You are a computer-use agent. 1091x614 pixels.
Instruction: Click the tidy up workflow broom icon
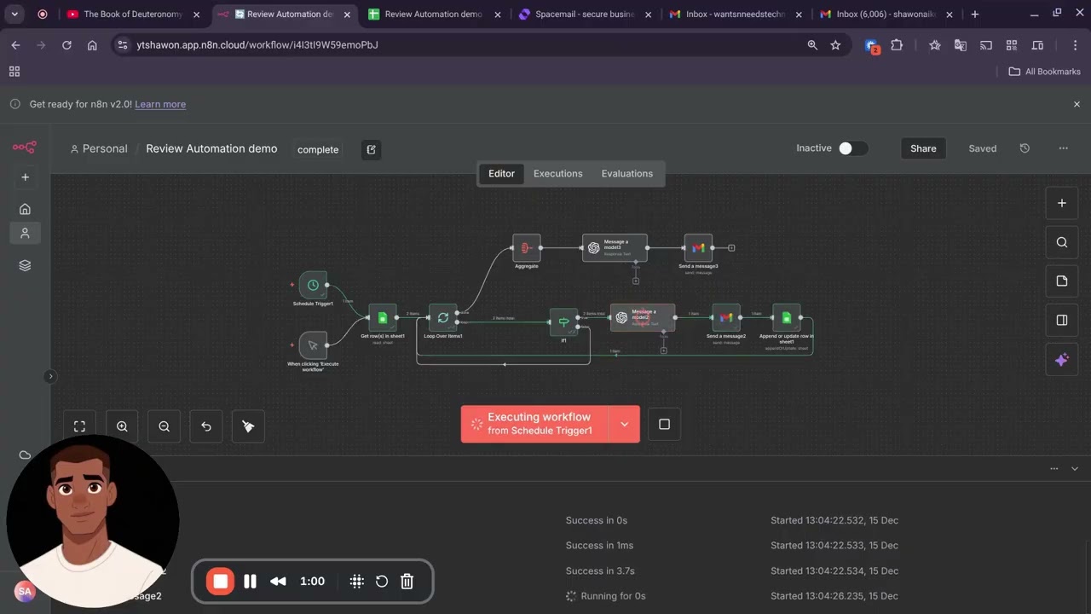click(x=248, y=426)
